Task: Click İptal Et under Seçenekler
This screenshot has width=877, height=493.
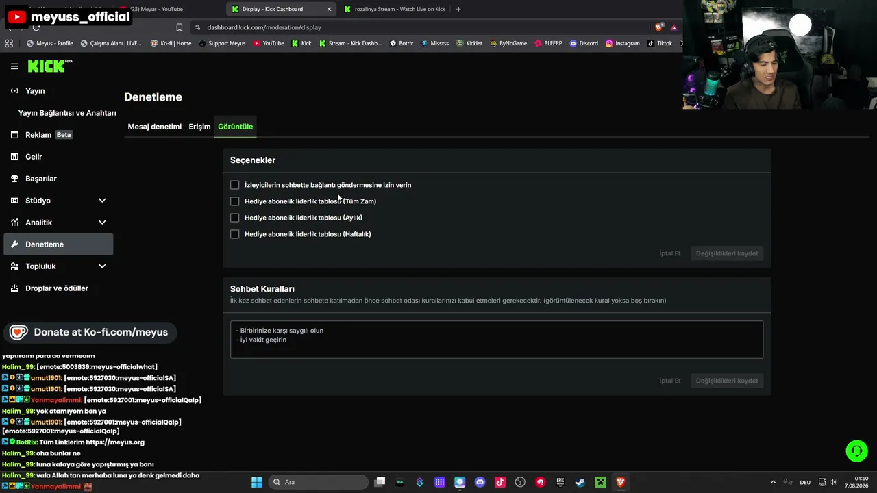Action: point(669,253)
